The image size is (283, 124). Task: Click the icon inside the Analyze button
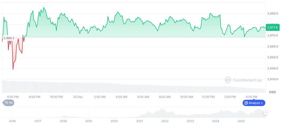click(x=246, y=103)
